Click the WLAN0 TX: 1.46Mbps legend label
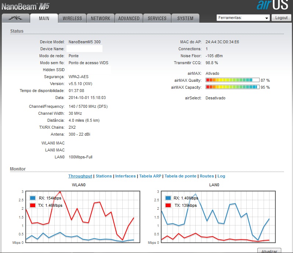The height and width of the screenshot is (253, 293). pyautogui.click(x=50, y=205)
